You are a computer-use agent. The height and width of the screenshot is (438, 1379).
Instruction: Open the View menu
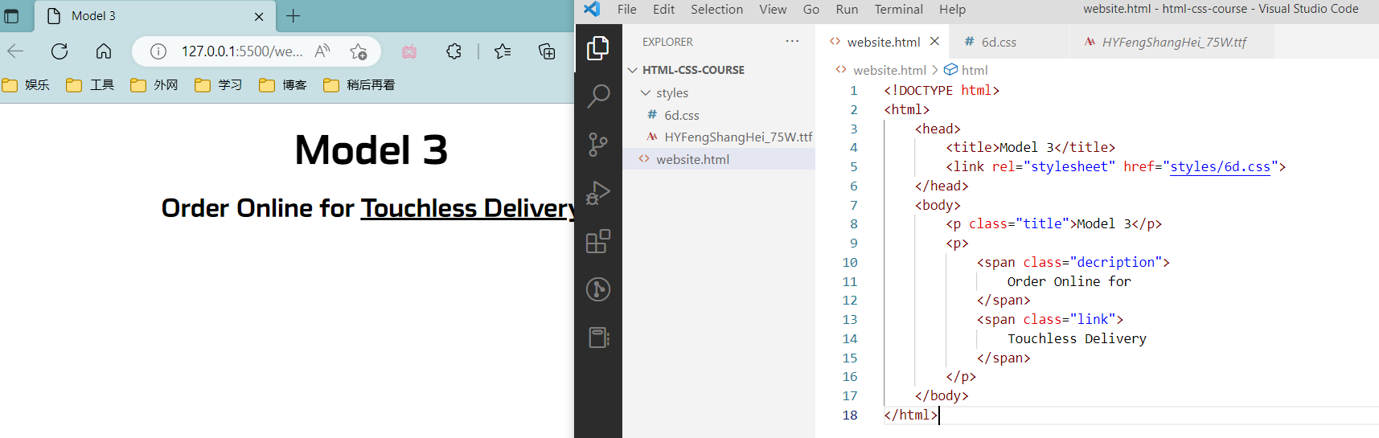(x=773, y=10)
